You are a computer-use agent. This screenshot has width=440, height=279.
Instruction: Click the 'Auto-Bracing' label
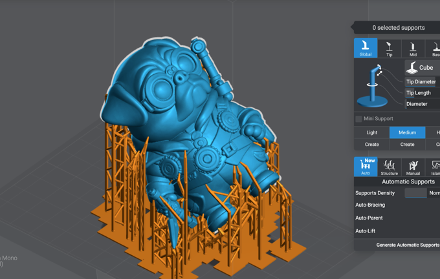[x=370, y=205]
